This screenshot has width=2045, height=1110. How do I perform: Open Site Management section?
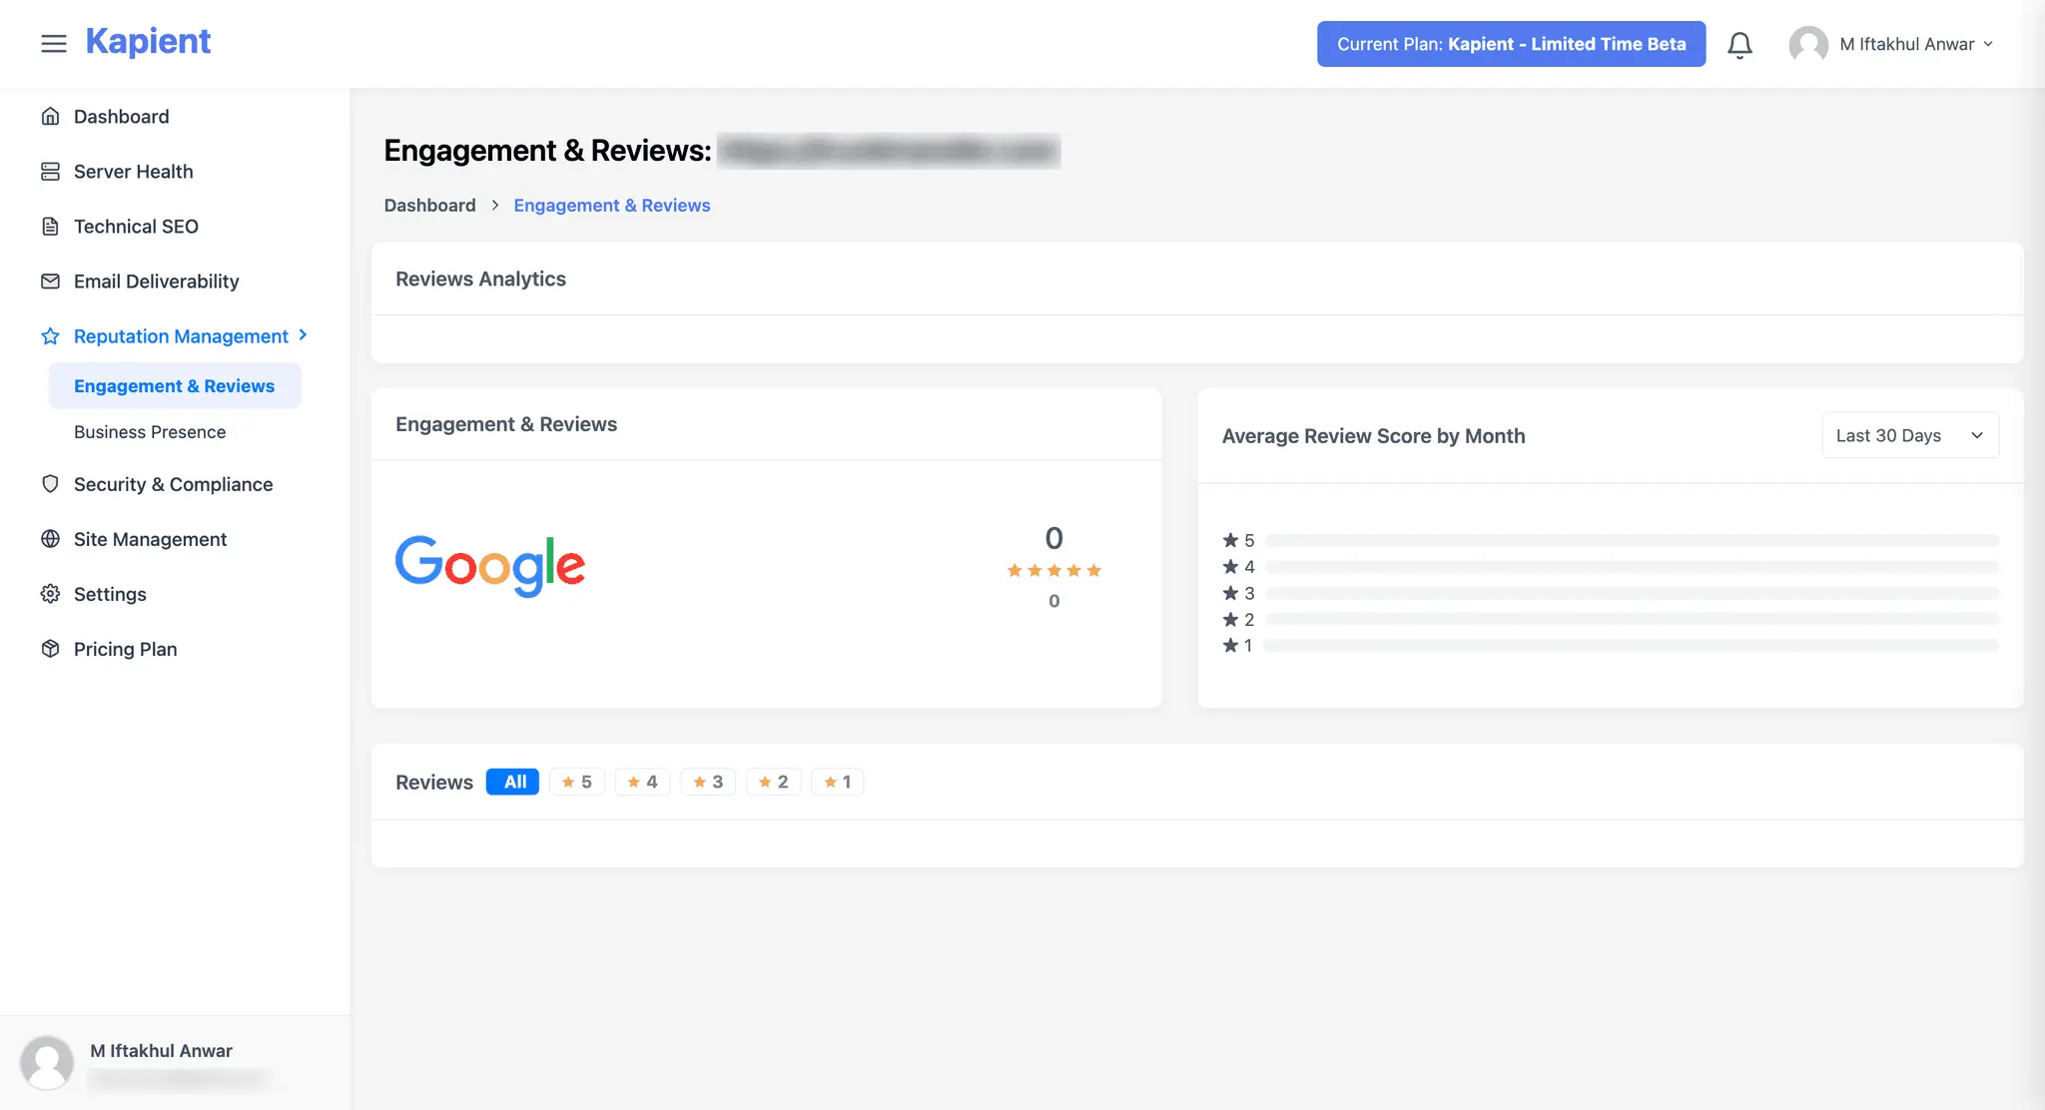click(150, 539)
